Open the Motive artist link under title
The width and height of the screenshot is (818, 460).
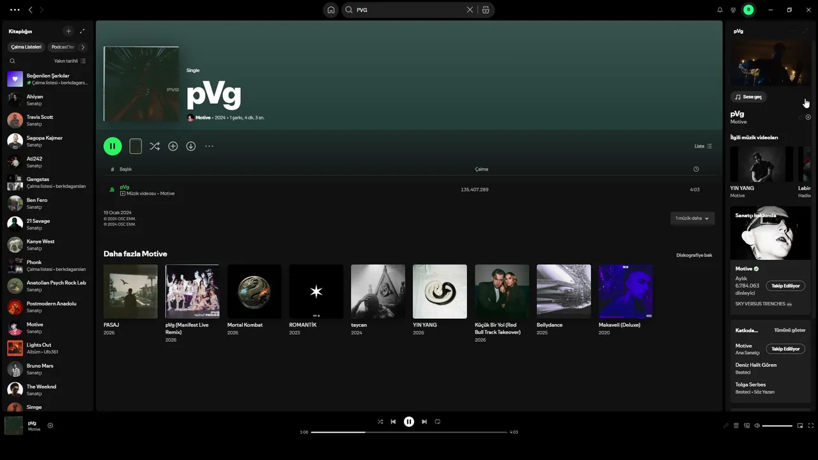click(203, 118)
